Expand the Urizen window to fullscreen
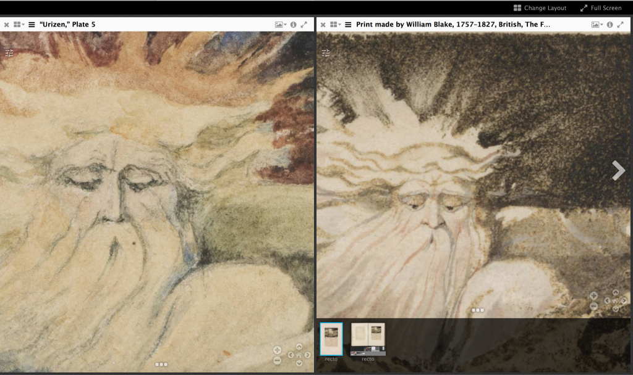Viewport: 633px width, 375px height. (x=304, y=25)
